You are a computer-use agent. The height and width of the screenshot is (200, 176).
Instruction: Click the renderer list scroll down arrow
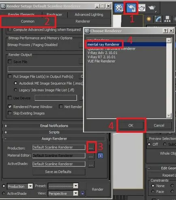(x=169, y=115)
